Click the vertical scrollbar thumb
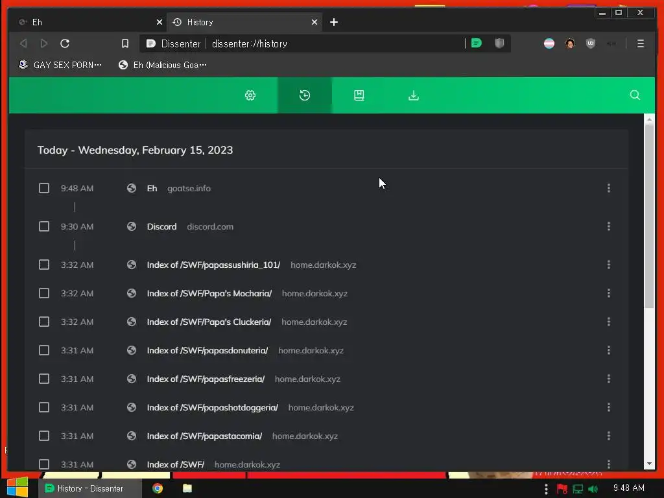664x498 pixels. click(x=649, y=217)
